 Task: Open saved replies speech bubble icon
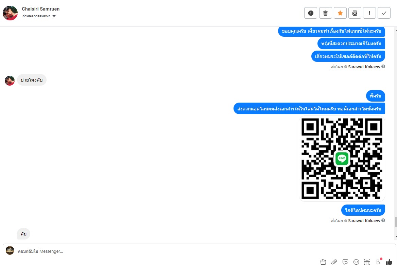(345, 262)
